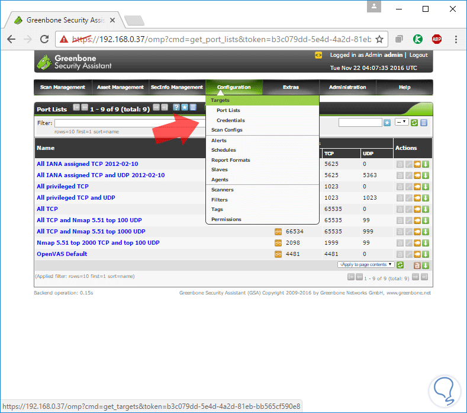The height and width of the screenshot is (413, 467).
Task: Move page contents to trashcan in bottom bar
Action: click(417, 265)
